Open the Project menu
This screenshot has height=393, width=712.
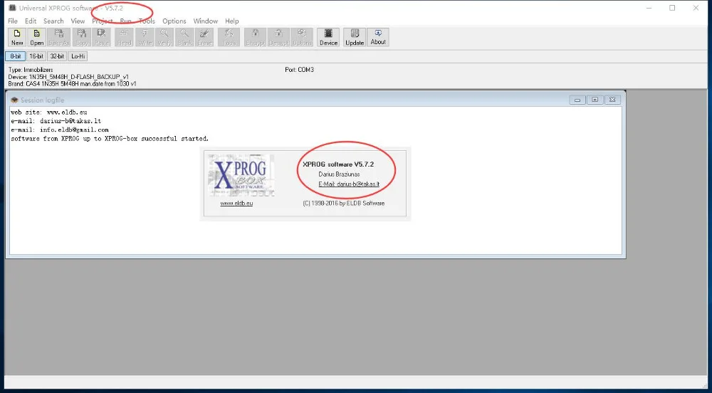point(102,21)
